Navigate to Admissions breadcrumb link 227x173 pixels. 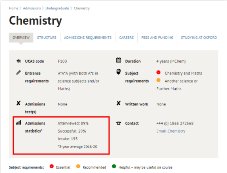click(32, 8)
